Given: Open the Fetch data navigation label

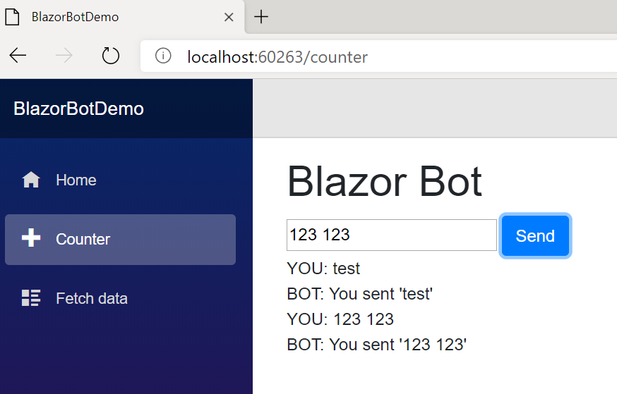Looking at the screenshot, I should [x=92, y=299].
